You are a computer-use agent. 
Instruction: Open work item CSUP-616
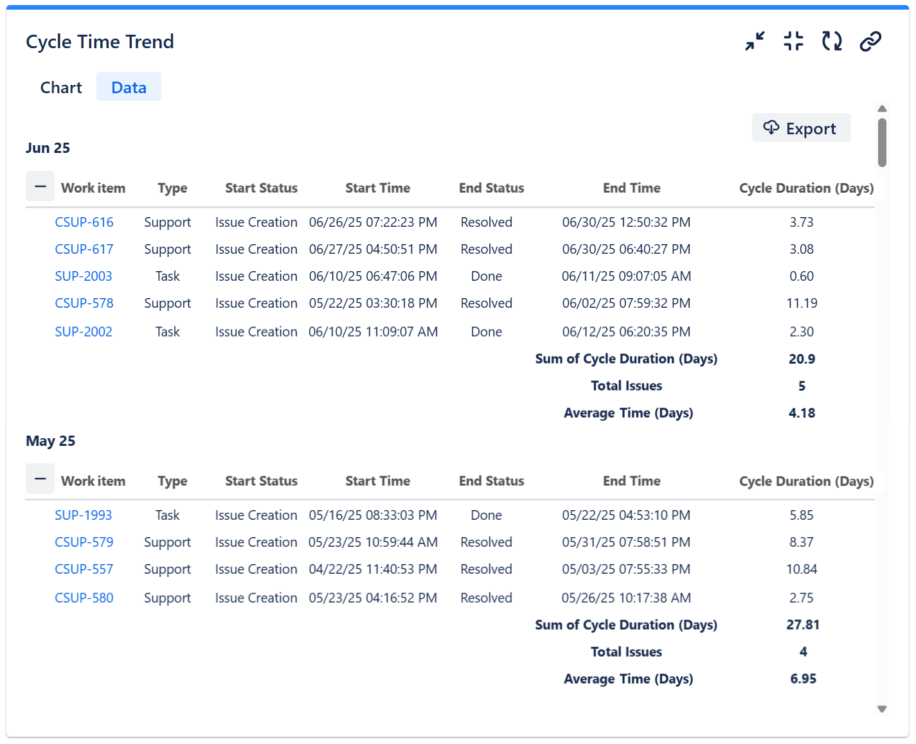[84, 222]
